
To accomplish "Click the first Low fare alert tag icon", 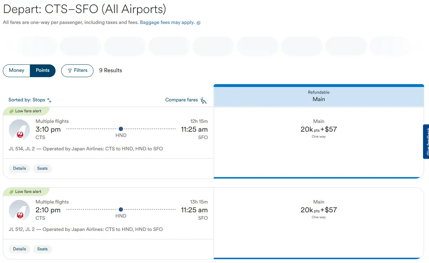I will pyautogui.click(x=11, y=111).
